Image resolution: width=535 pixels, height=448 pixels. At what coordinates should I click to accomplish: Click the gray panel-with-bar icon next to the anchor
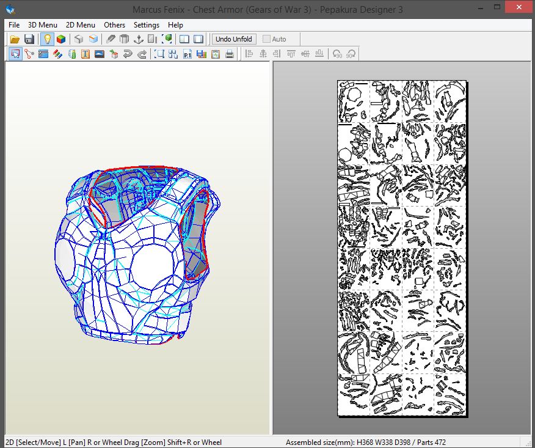point(153,39)
